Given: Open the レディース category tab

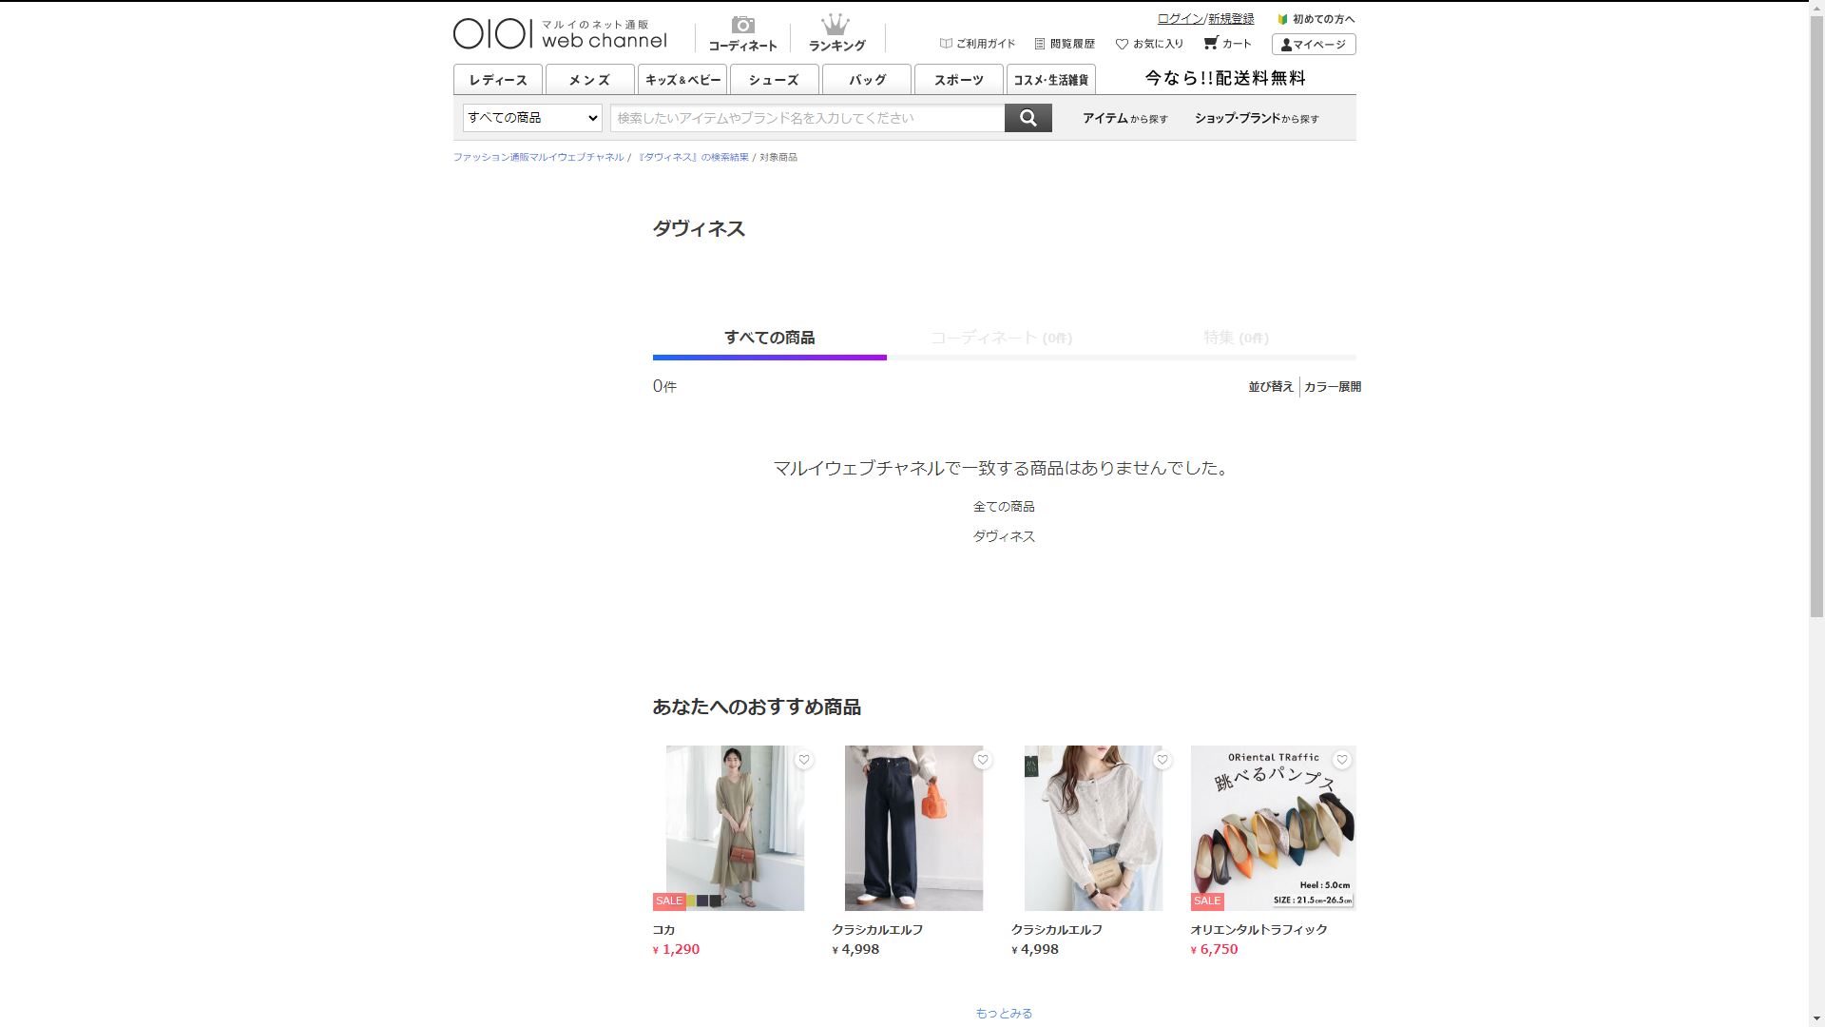Looking at the screenshot, I should tap(497, 80).
